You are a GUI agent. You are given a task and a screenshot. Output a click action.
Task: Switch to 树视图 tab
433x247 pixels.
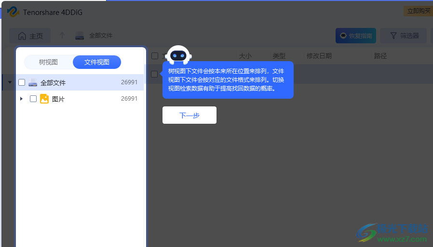click(48, 62)
